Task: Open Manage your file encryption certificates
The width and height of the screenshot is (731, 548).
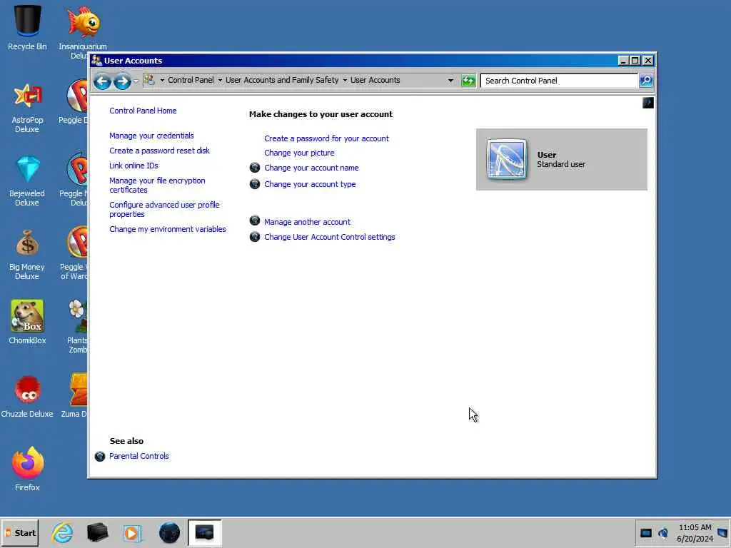Action: (157, 185)
